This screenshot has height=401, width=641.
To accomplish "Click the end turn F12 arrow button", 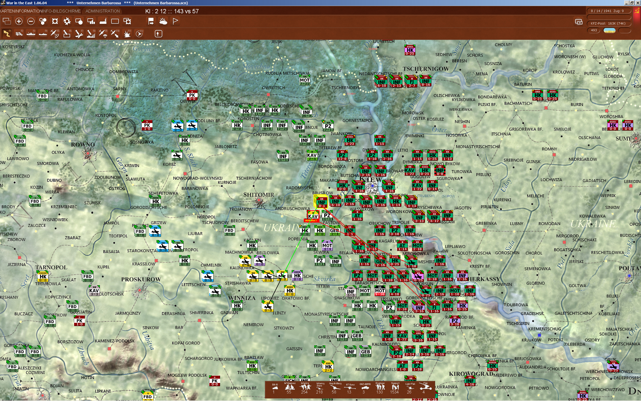I will pos(139,34).
